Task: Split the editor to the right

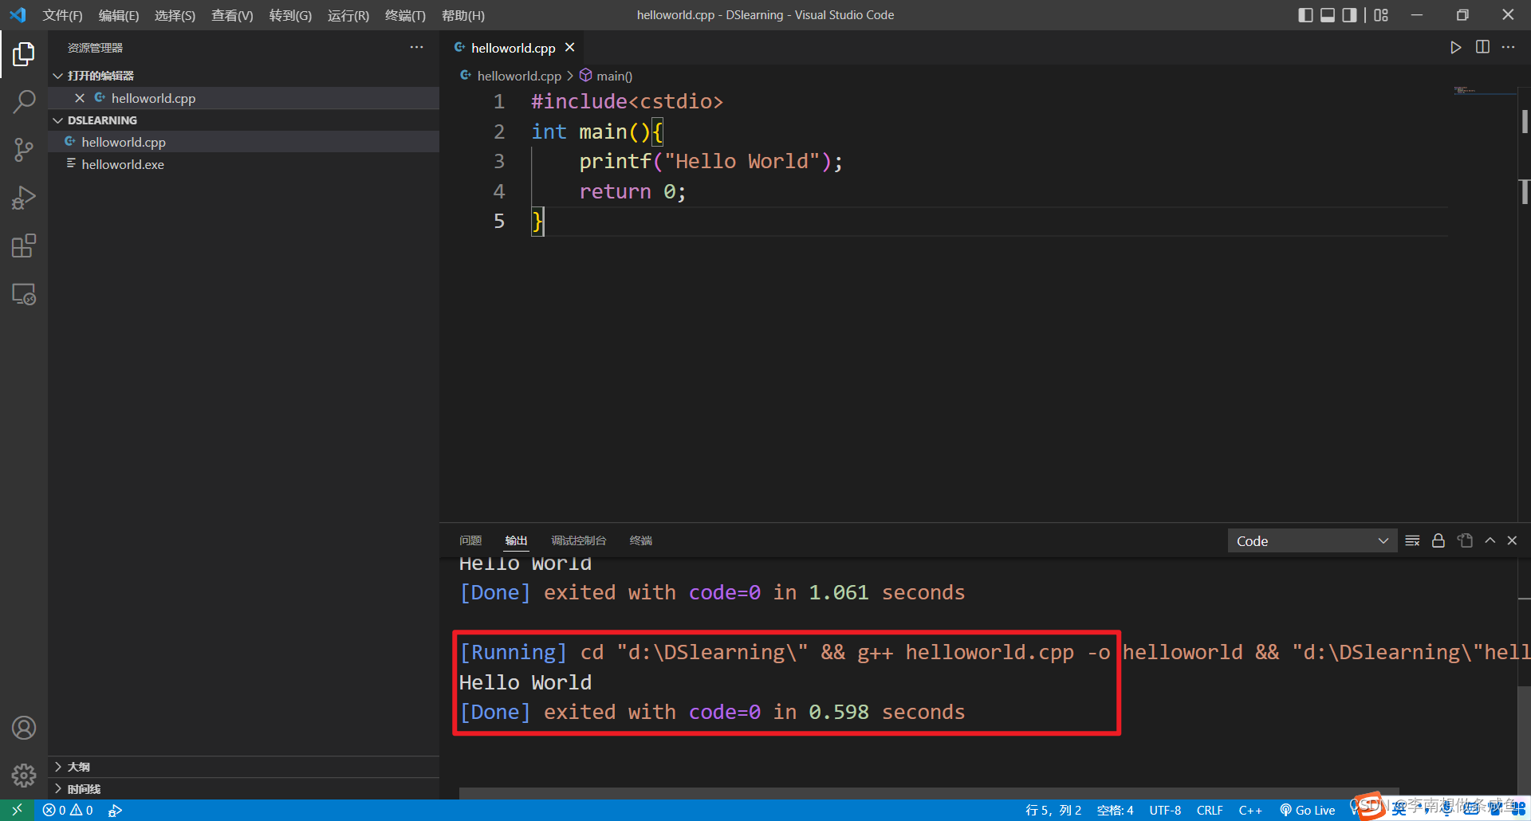Action: (1482, 48)
